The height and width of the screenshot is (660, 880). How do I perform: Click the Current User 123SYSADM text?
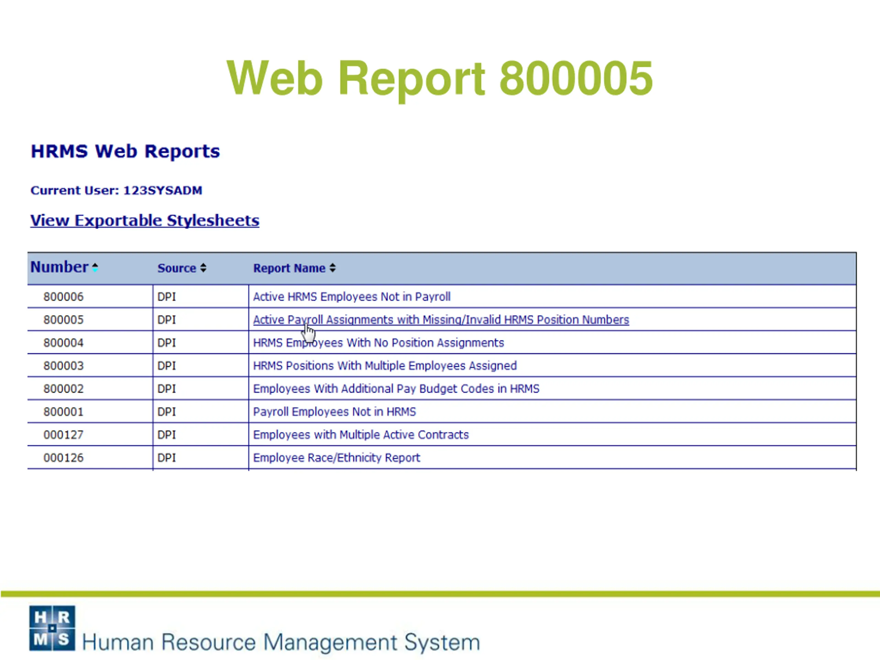coord(117,190)
